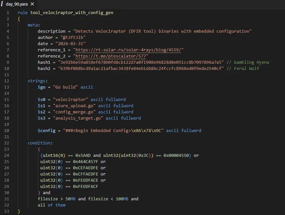Click line number 12 in gutter
Screen dimensions: 285x215
7,81
